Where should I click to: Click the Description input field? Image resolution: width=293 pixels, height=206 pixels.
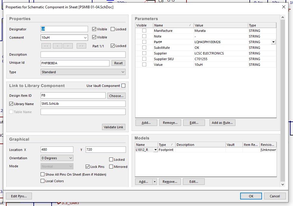[x=83, y=54]
